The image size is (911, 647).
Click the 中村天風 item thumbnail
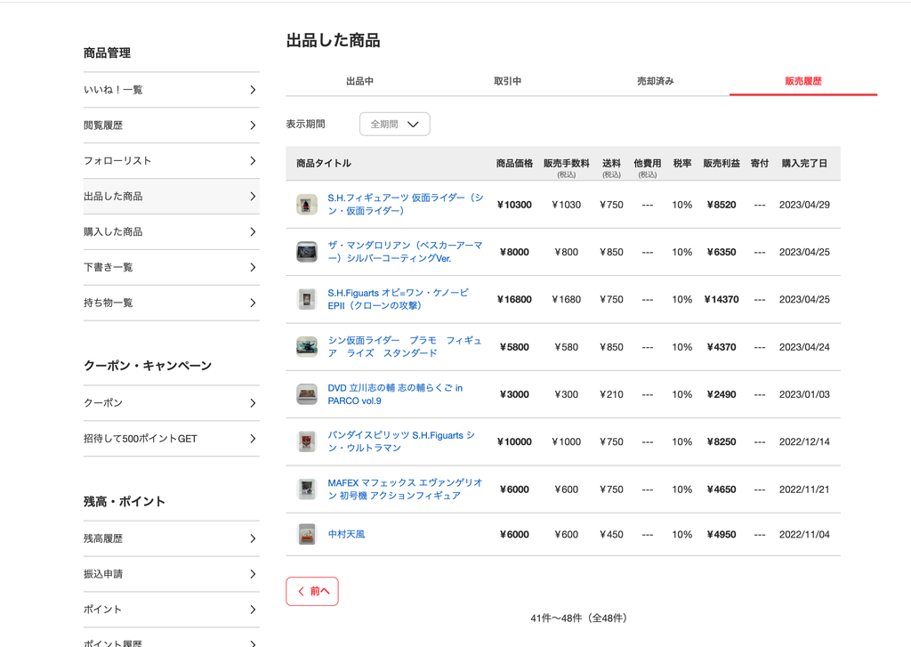point(307,534)
